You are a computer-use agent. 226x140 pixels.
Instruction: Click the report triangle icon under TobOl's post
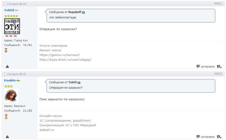tap(7, 67)
